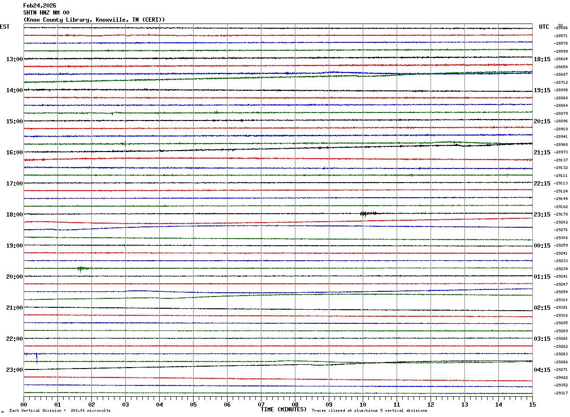Screen dimensions: 570x417
Task: Click the "22:15" UTC time label
Action: 542,184
